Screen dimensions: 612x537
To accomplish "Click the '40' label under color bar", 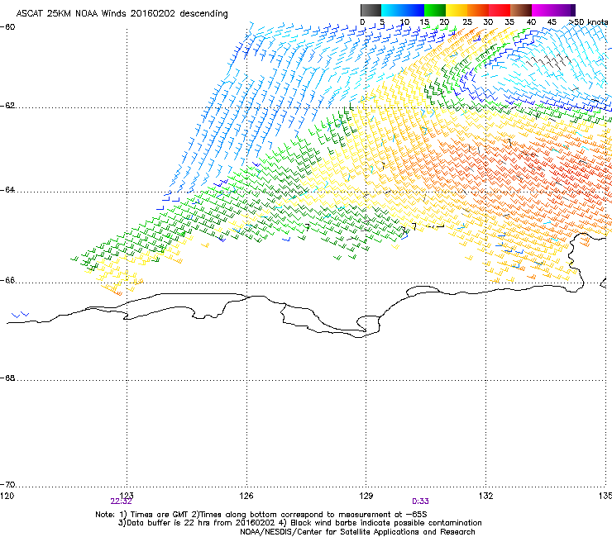I will [531, 22].
